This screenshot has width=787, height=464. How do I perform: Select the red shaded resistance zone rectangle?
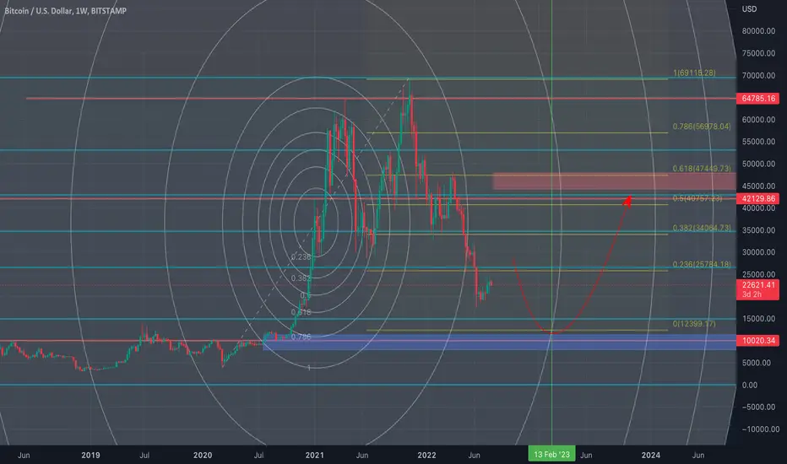(x=615, y=181)
